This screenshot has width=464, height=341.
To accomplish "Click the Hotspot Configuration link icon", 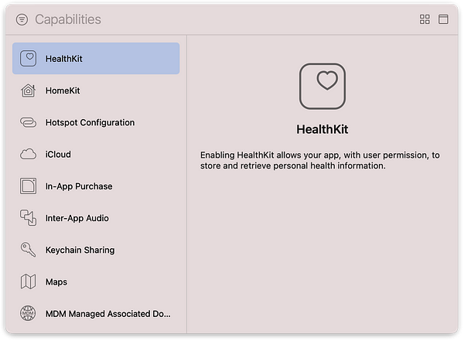I will click(x=28, y=122).
